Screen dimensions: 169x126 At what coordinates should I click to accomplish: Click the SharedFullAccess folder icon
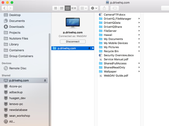[101, 63]
